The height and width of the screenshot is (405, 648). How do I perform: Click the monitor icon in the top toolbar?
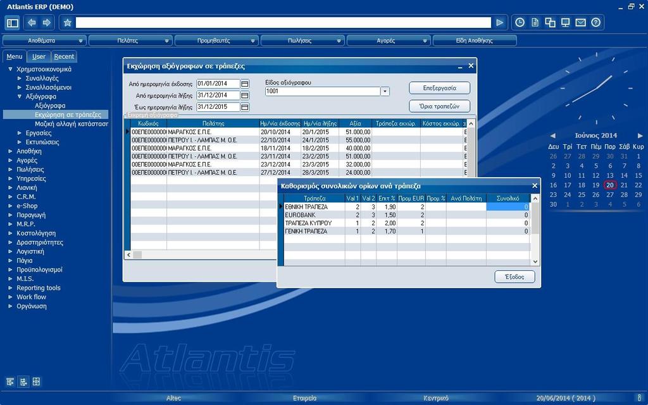pos(565,23)
